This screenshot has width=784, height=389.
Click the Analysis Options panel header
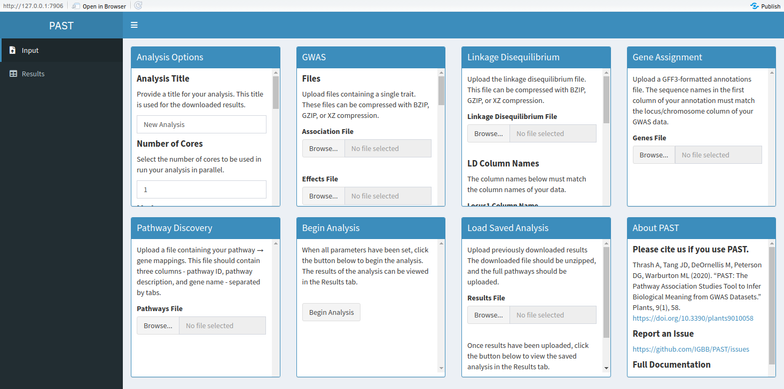(206, 57)
